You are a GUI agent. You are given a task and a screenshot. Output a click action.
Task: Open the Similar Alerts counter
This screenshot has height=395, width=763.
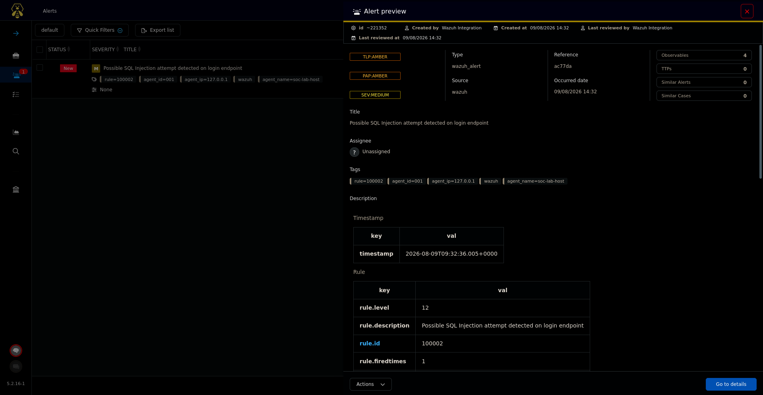tap(704, 82)
